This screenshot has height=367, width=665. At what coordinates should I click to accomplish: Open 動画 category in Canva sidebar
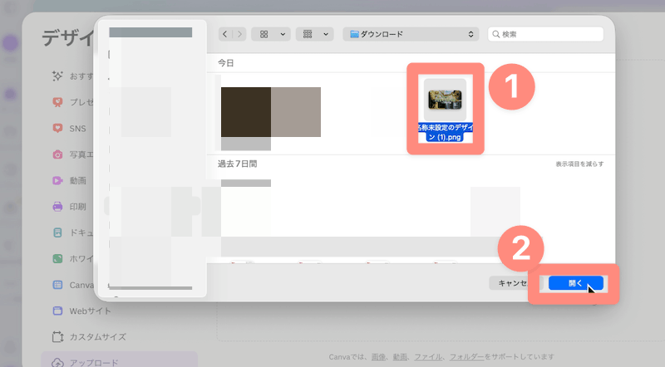(x=77, y=180)
